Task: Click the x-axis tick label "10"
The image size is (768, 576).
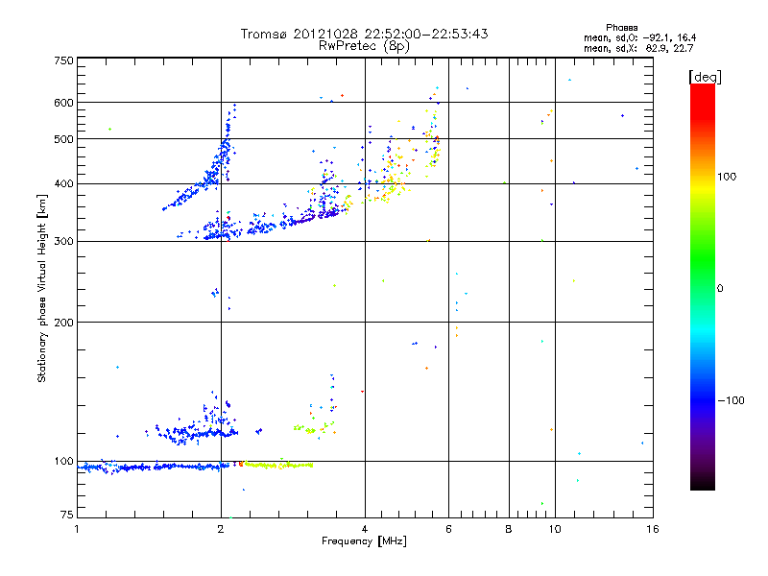Action: coord(555,529)
